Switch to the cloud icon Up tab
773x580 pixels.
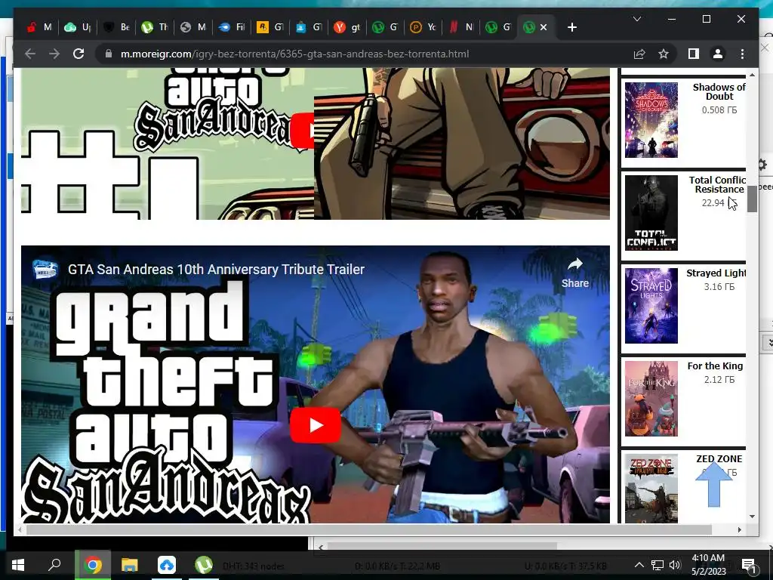78,27
